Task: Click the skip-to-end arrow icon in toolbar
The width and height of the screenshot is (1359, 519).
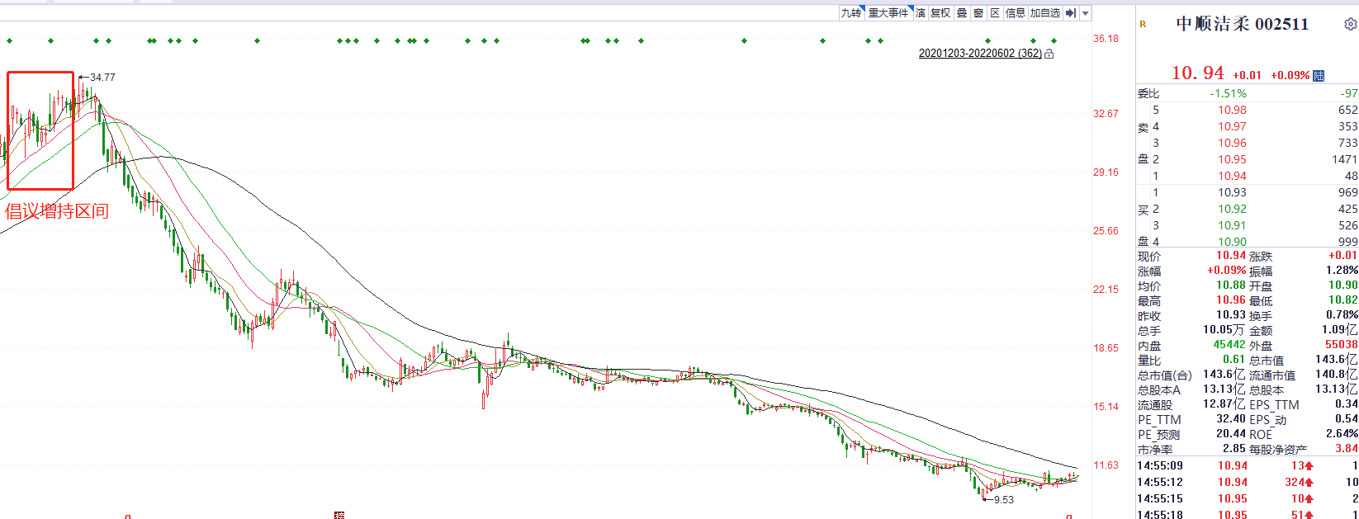Action: click(1070, 13)
